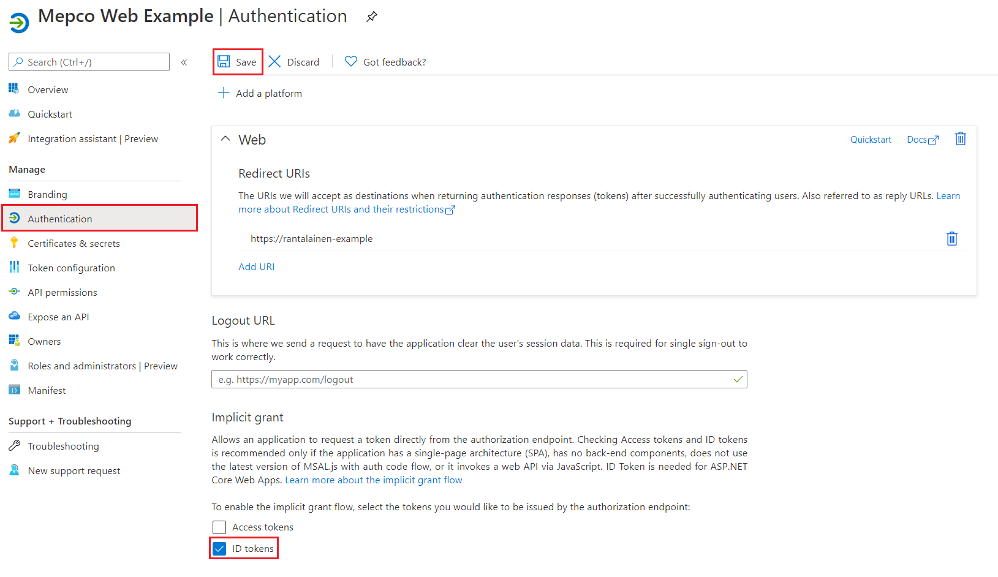
Task: Click the Save button label
Action: point(246,62)
